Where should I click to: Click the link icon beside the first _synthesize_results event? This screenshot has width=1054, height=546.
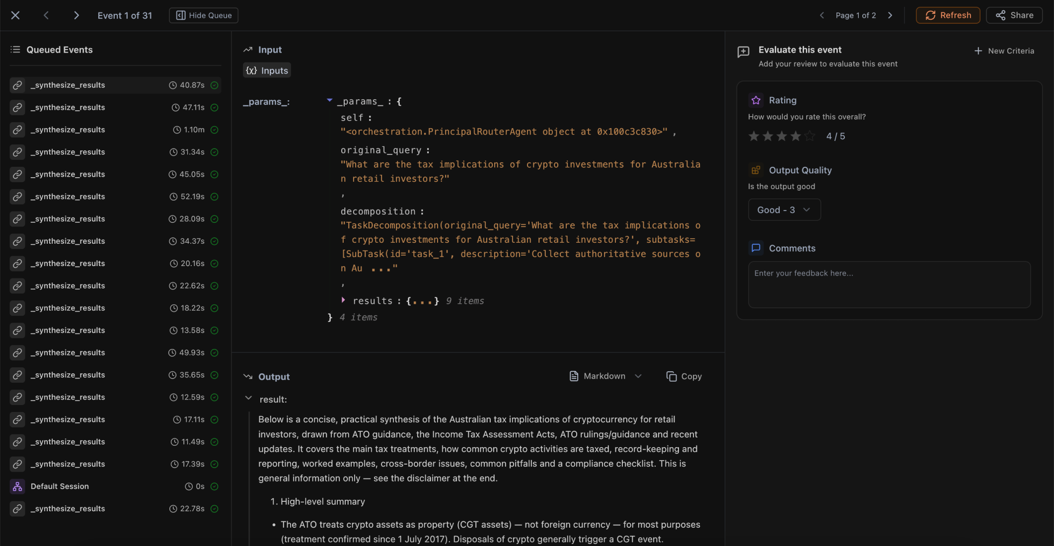click(x=17, y=85)
